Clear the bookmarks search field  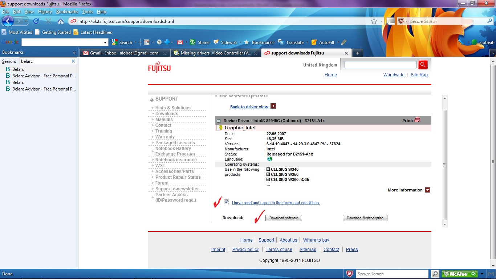(x=73, y=61)
